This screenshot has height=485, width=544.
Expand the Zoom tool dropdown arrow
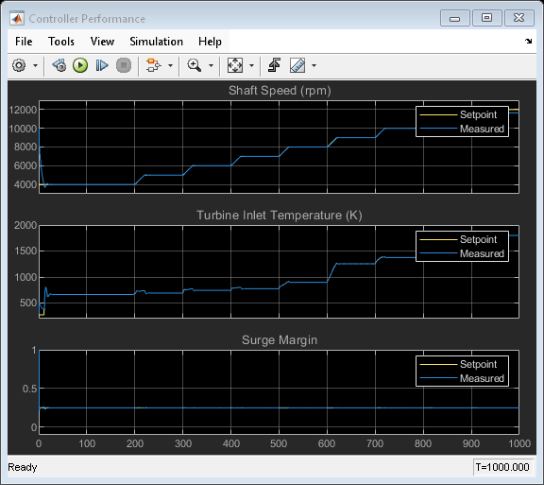(211, 65)
